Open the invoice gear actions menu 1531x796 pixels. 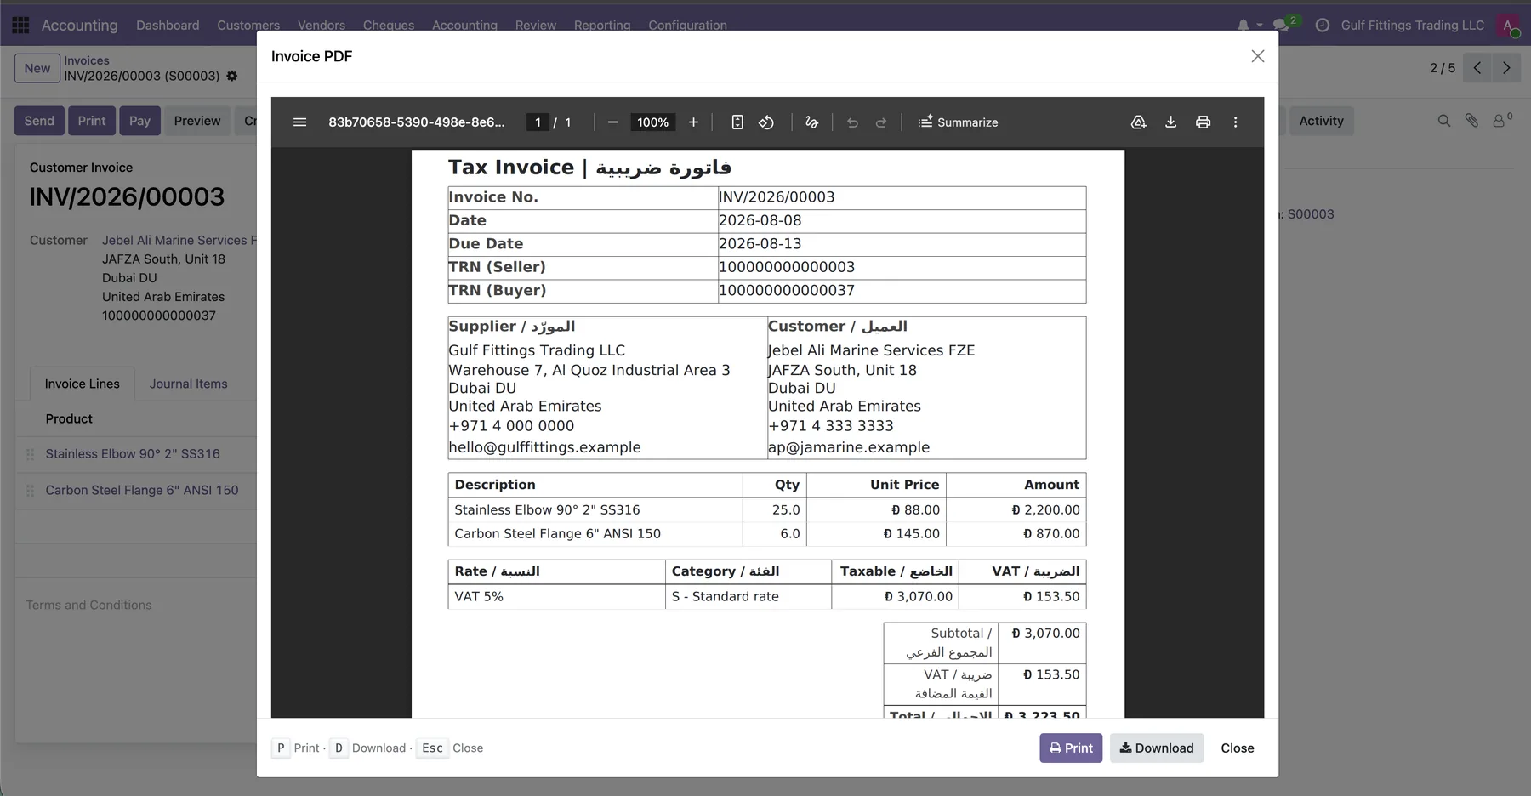[231, 76]
